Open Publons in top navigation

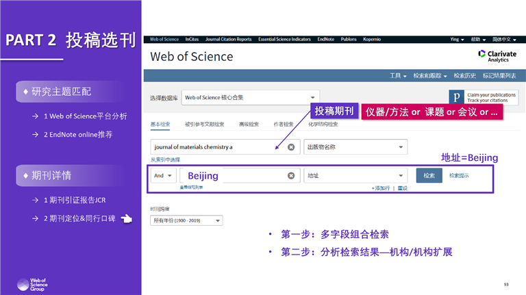point(349,39)
